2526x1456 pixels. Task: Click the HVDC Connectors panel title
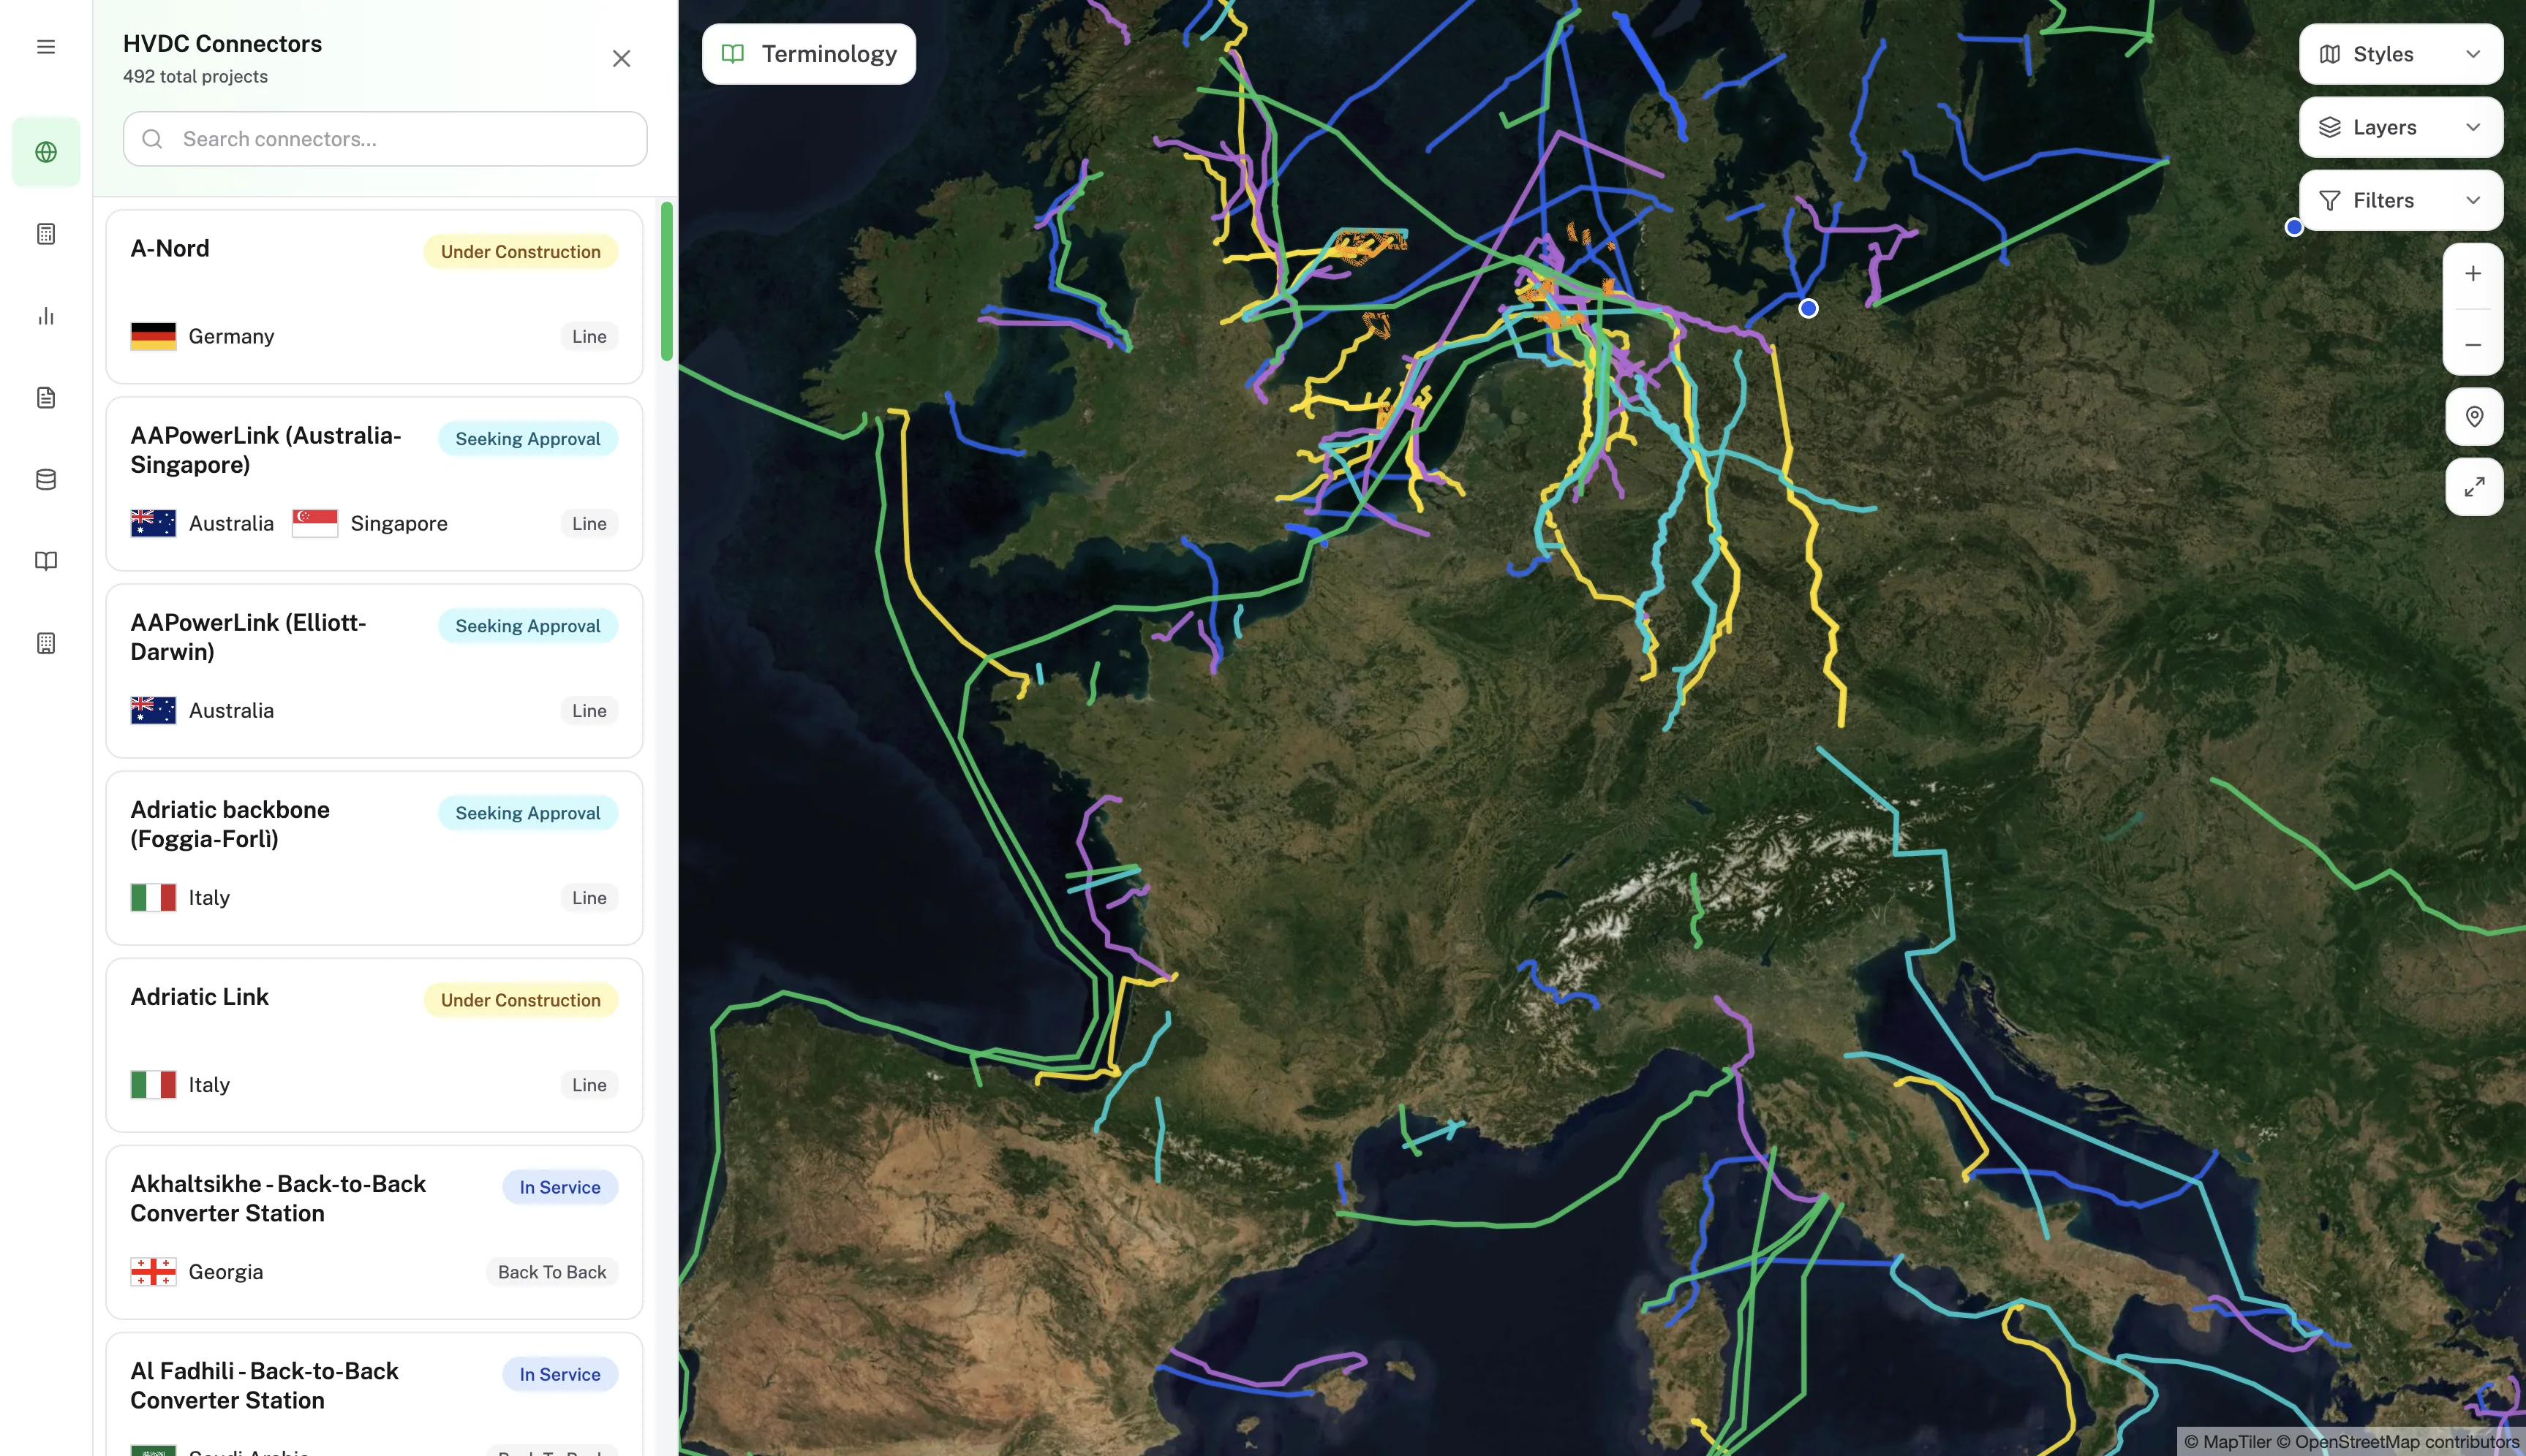[x=222, y=43]
